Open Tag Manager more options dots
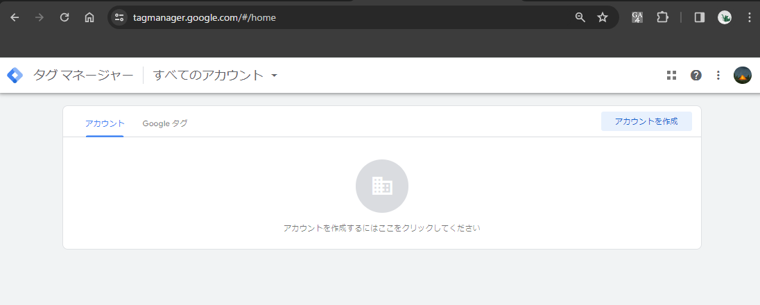The height and width of the screenshot is (305, 760). coord(718,75)
